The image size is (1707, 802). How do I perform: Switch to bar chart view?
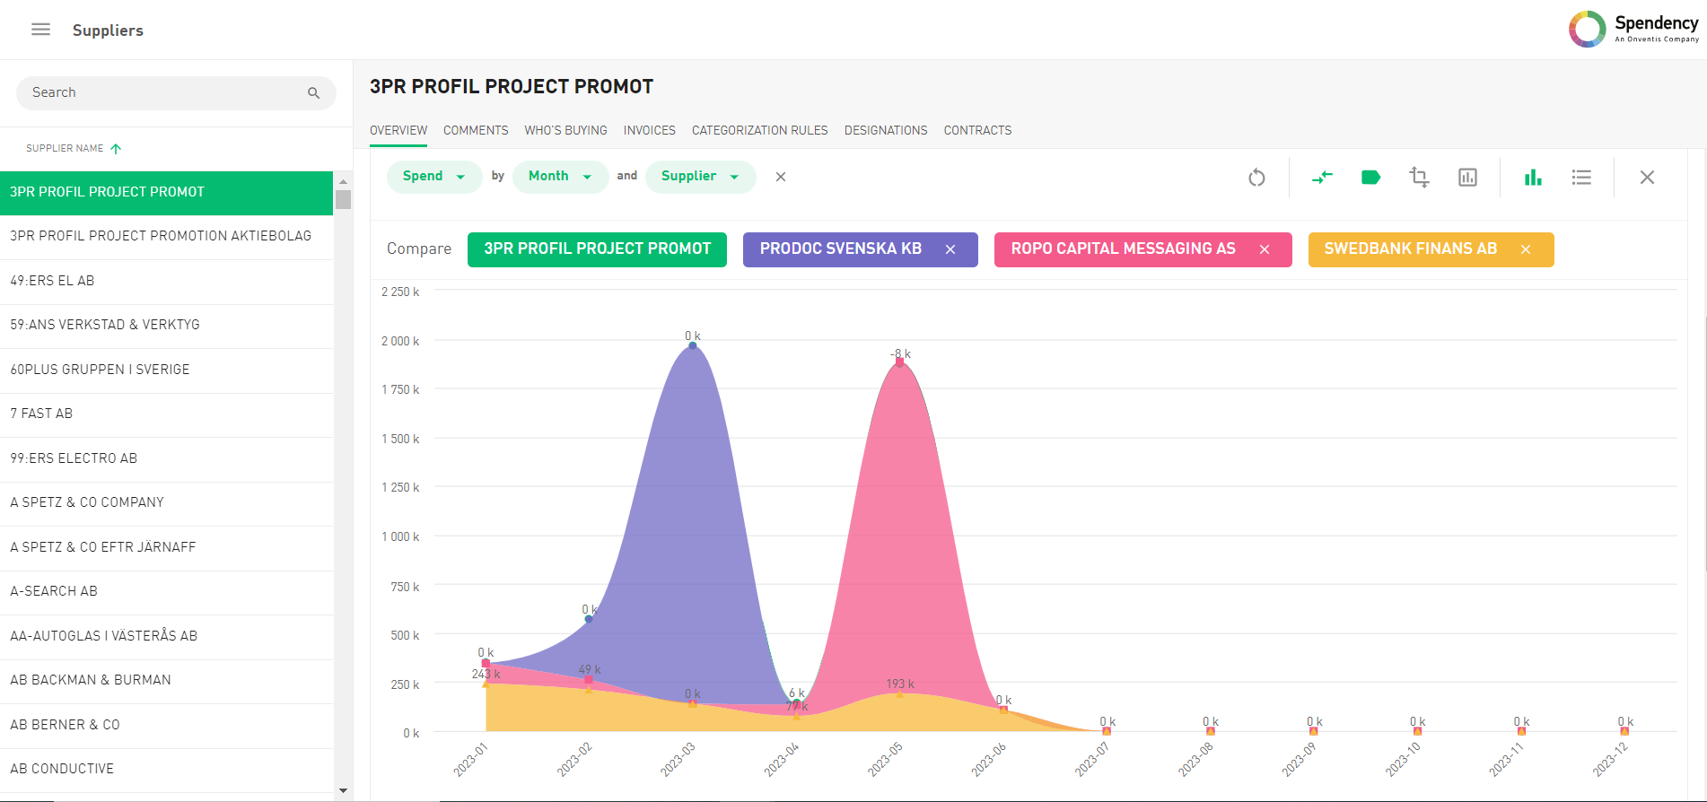pyautogui.click(x=1533, y=178)
